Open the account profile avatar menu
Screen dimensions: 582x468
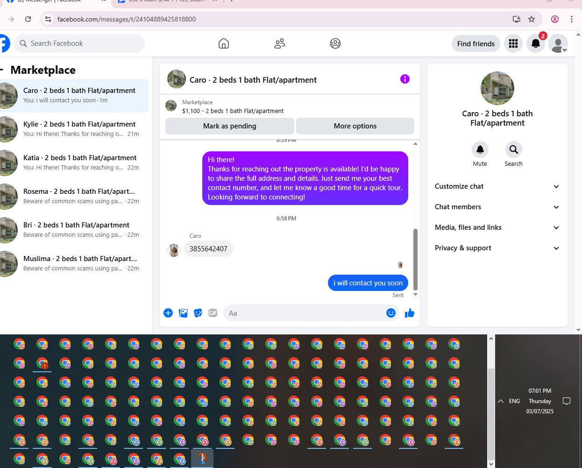tap(558, 43)
